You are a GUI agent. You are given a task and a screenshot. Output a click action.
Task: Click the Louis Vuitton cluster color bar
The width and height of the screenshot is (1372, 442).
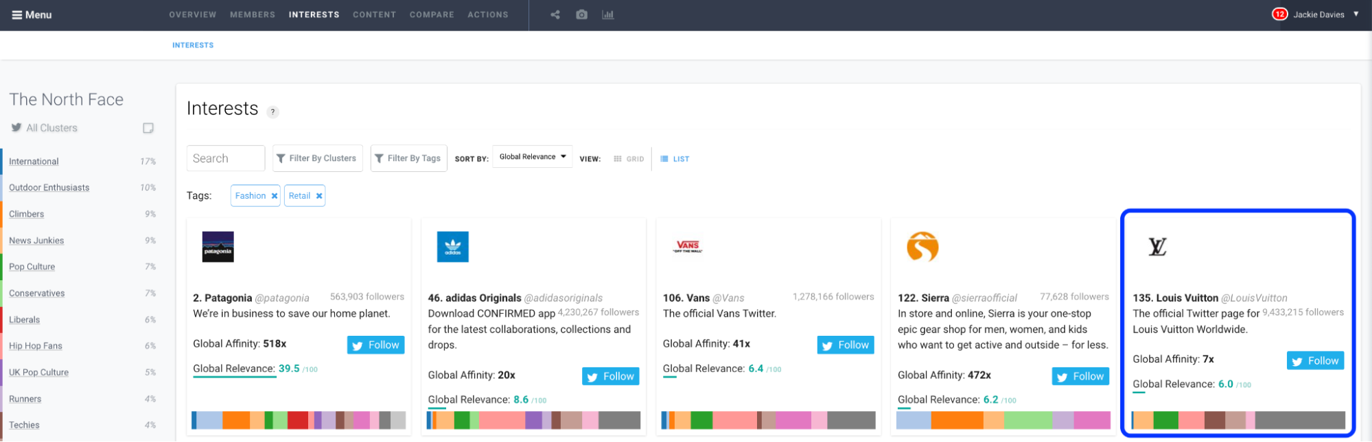[1238, 420]
